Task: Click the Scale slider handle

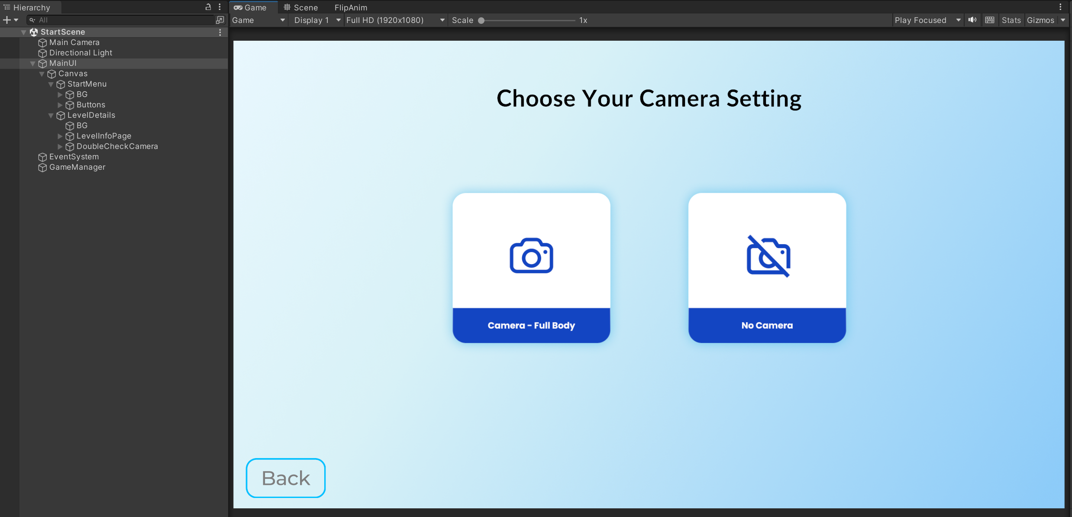Action: tap(481, 20)
